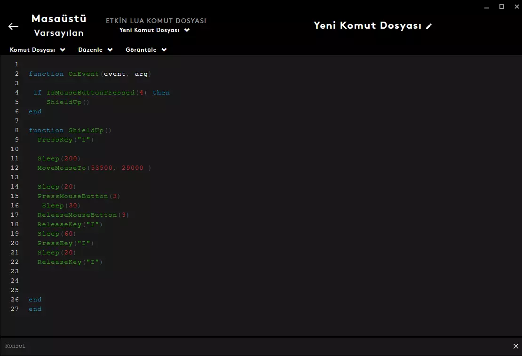Open the Görüntüle menu
522x356 pixels.
146,50
